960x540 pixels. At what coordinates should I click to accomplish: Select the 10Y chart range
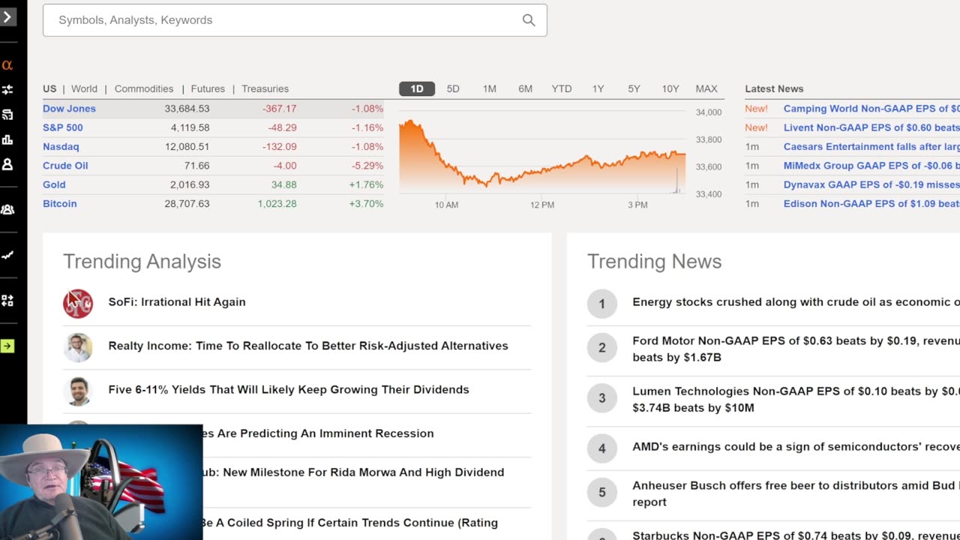(670, 88)
